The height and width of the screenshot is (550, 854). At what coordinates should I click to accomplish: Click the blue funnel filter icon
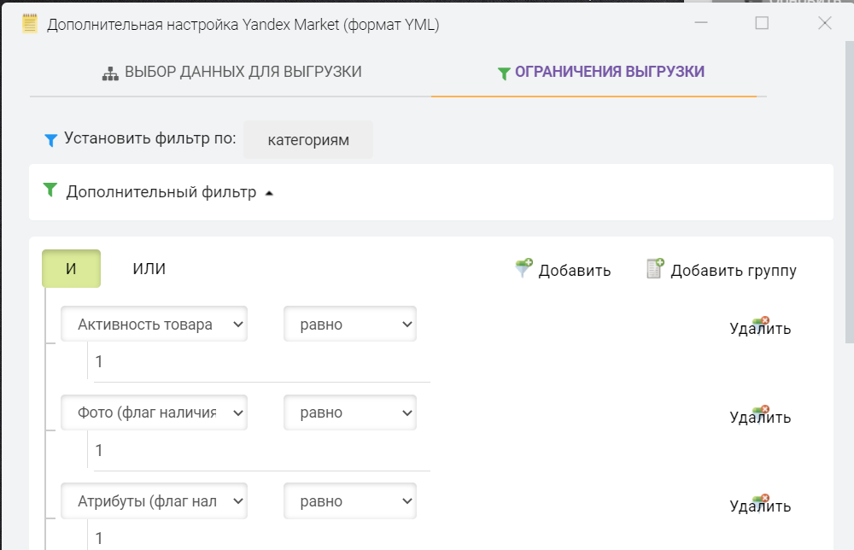(50, 139)
